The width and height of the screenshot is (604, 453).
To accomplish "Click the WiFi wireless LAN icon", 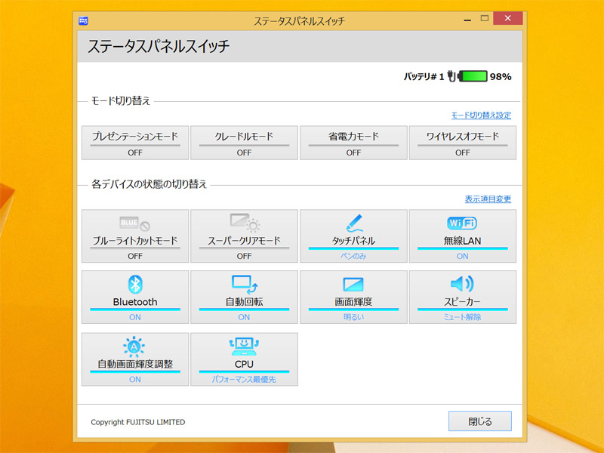I will tap(462, 223).
